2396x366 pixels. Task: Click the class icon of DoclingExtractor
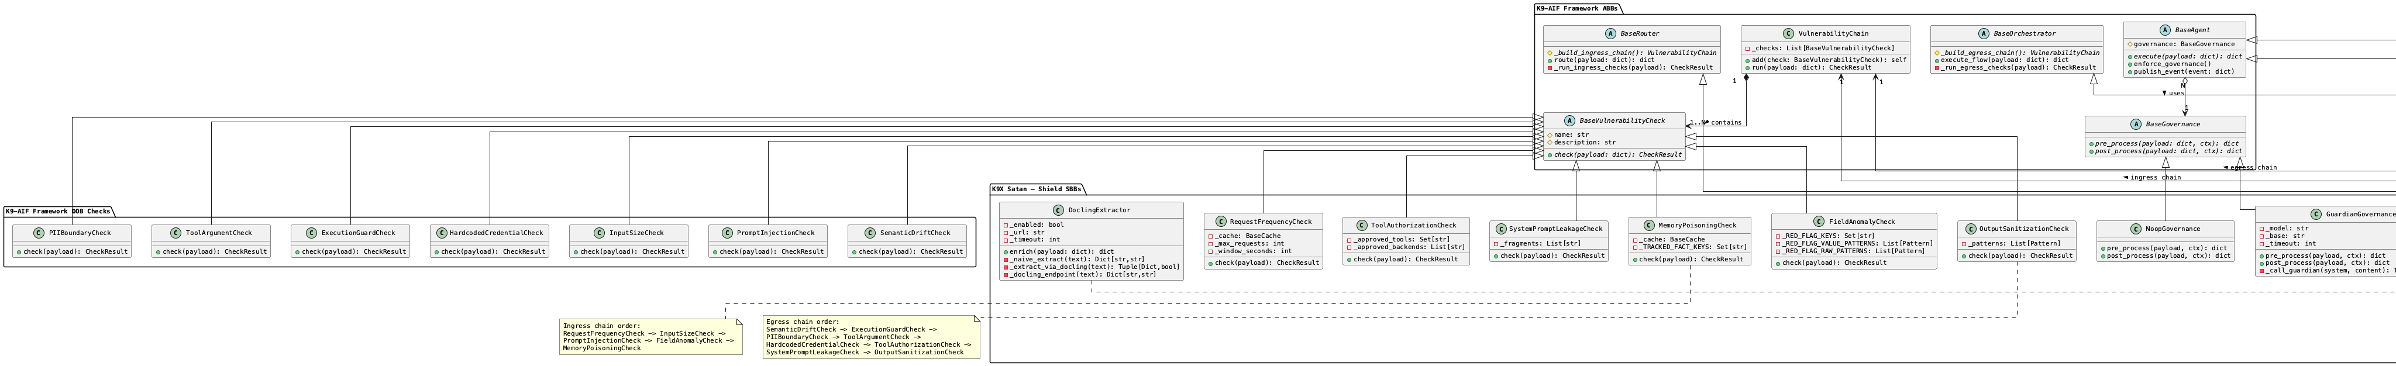pyautogui.click(x=1058, y=210)
